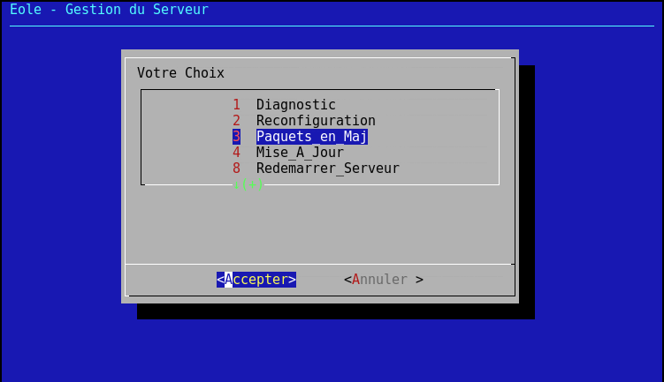Select the Diagnostic menu entry
The width and height of the screenshot is (664, 382).
click(x=295, y=104)
